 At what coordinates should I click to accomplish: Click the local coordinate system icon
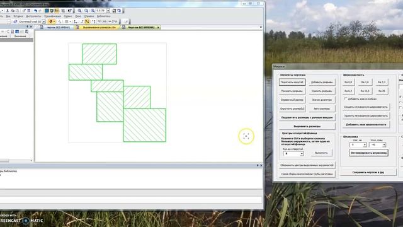pyautogui.click(x=76, y=21)
